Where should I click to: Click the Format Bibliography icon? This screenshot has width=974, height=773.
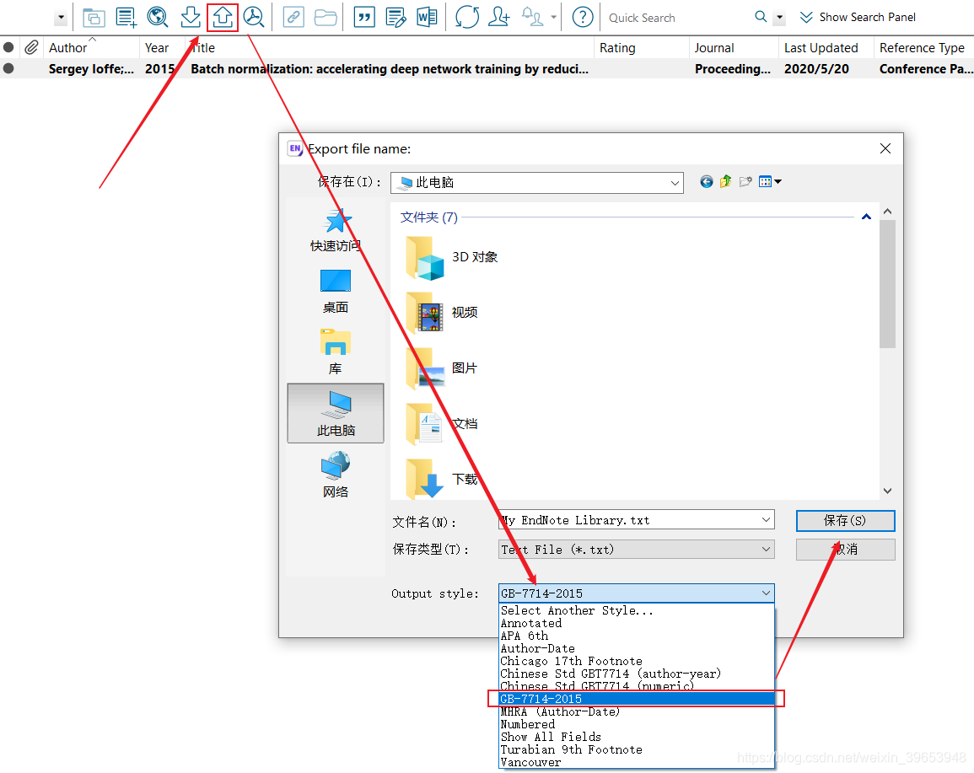(396, 18)
